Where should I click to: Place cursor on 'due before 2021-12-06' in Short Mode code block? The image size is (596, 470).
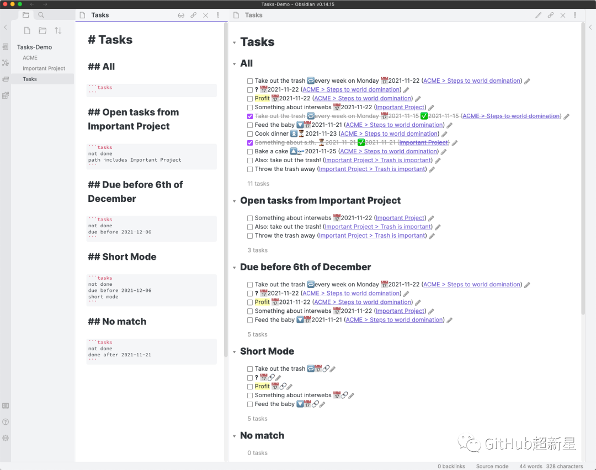pyautogui.click(x=120, y=290)
